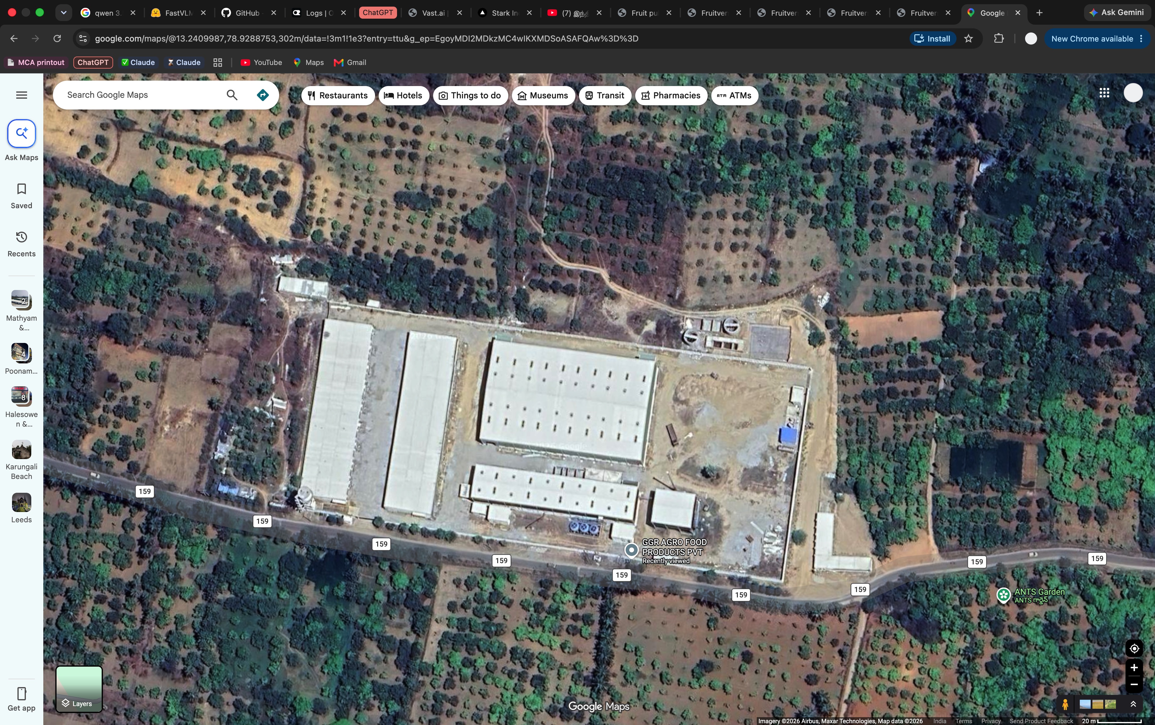Show ATMs nearby
Screen dimensions: 1155x725
pyautogui.click(x=735, y=95)
